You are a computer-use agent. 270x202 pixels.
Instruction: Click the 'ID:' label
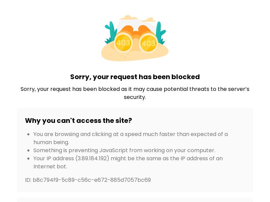coord(28,180)
